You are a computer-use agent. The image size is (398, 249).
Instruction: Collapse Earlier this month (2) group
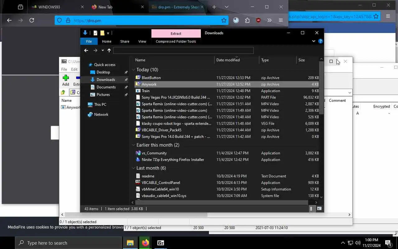click(x=133, y=145)
